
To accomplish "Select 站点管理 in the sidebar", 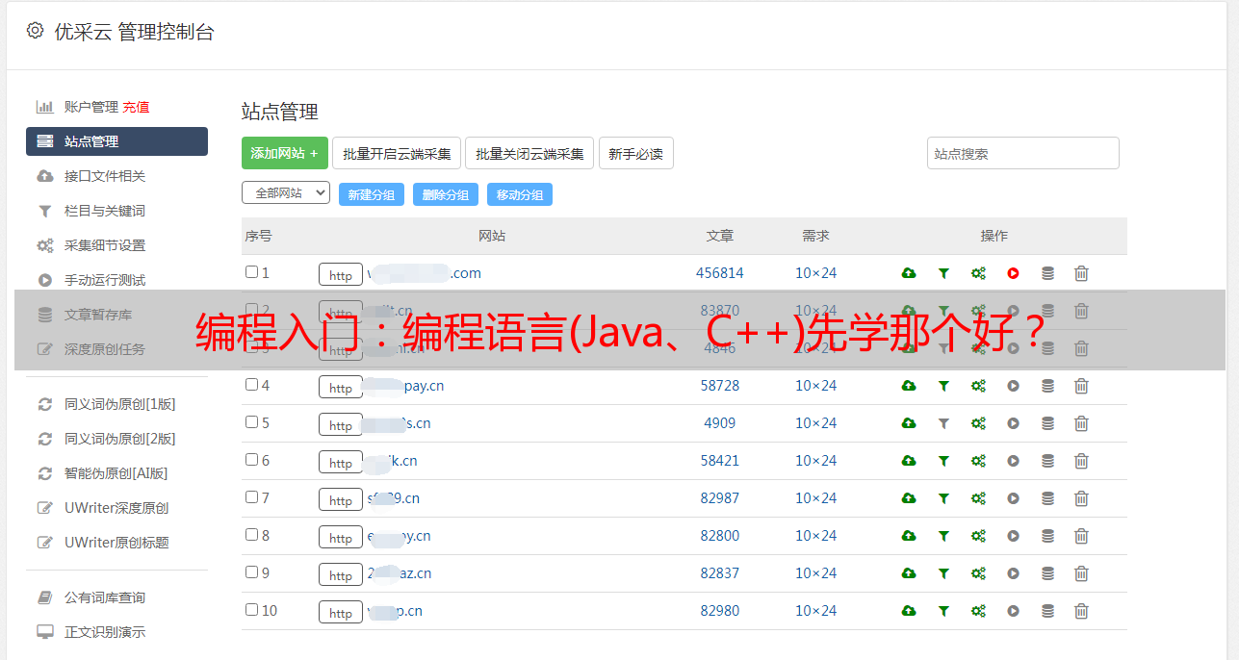I will pyautogui.click(x=116, y=141).
